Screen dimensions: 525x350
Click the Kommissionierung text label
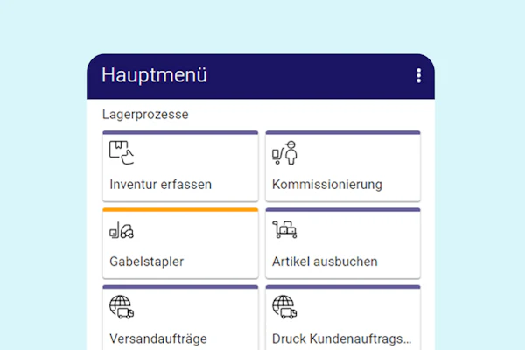[326, 185]
